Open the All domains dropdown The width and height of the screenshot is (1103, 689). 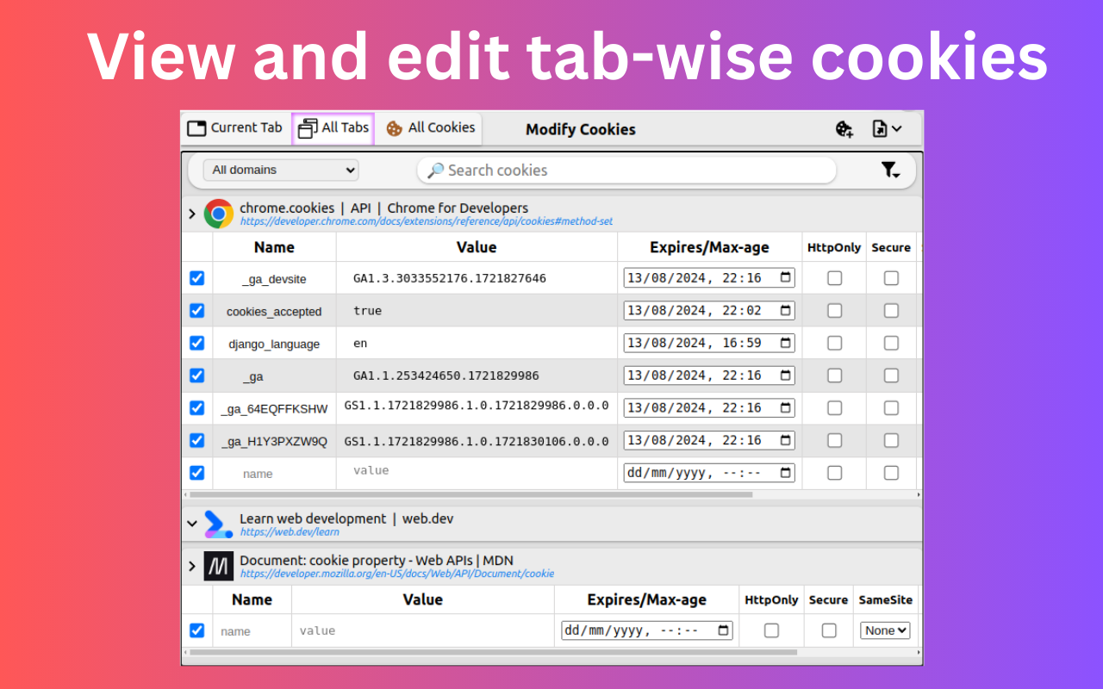click(x=281, y=171)
